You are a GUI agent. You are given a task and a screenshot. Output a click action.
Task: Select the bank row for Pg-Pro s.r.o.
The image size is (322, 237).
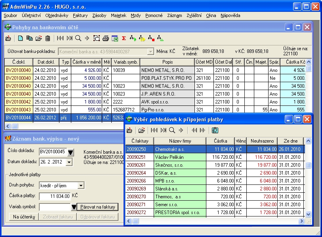(155, 110)
